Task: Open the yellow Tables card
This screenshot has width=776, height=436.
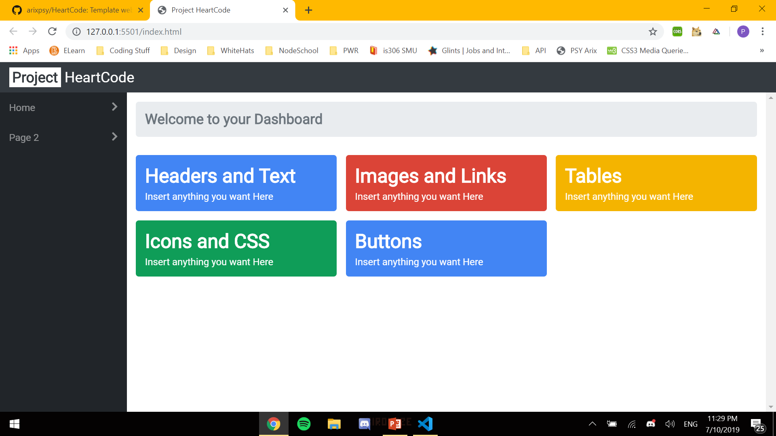Action: [x=656, y=183]
